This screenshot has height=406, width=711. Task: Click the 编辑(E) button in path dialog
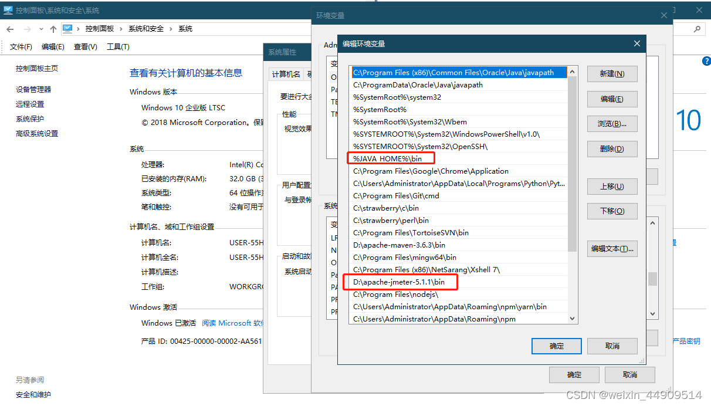[612, 99]
